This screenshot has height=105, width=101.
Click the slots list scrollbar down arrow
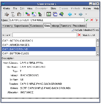coord(98,54)
